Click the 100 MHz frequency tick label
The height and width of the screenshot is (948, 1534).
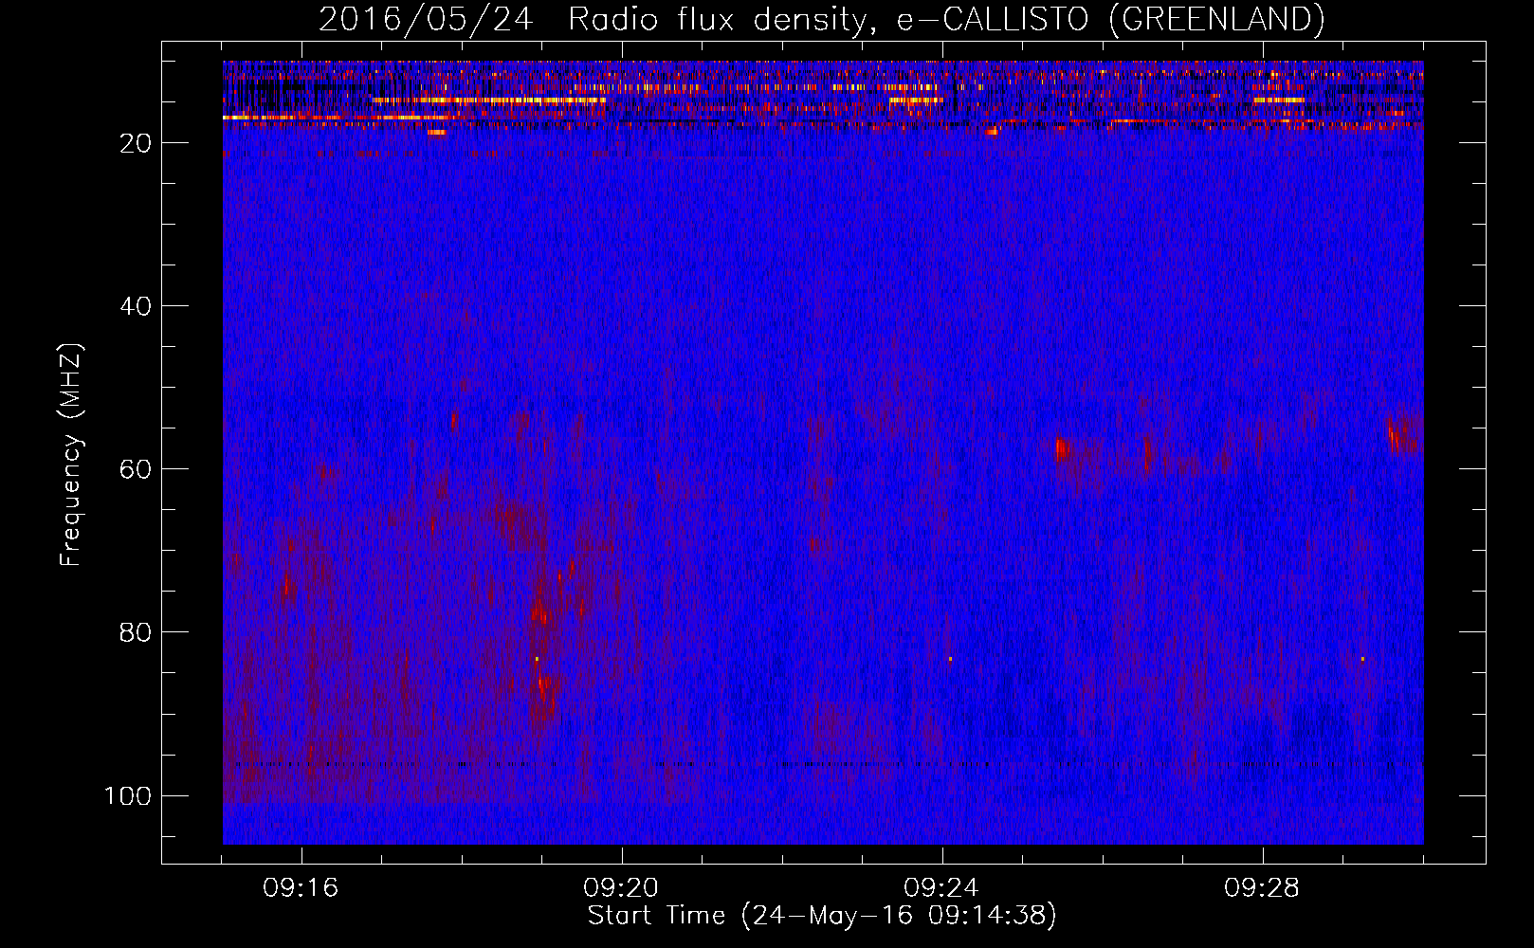pos(128,795)
